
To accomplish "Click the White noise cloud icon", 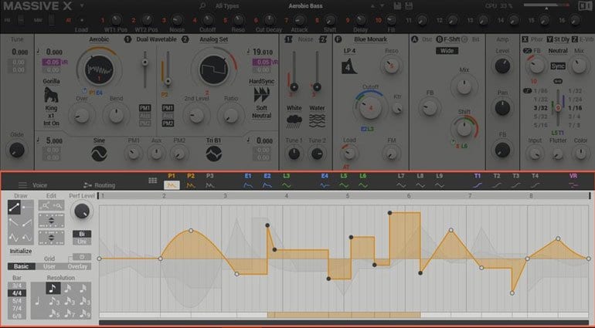I will pos(294,121).
